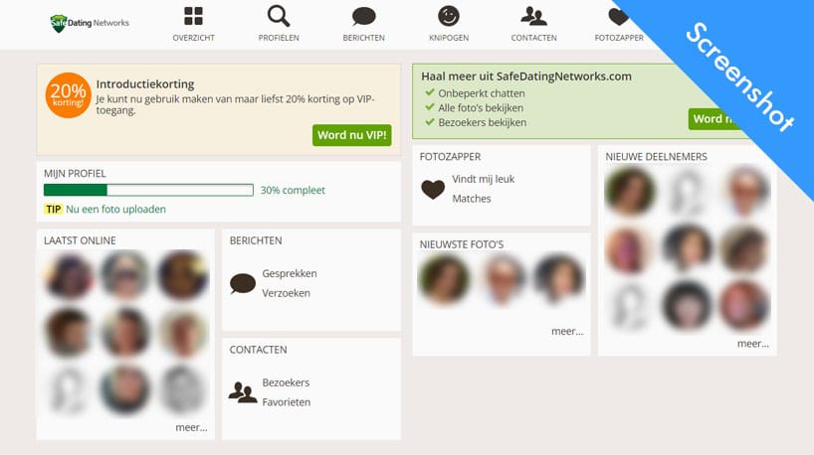Image resolution: width=814 pixels, height=455 pixels.
Task: Show more under Laatst Online via meer...
Action: 191,427
